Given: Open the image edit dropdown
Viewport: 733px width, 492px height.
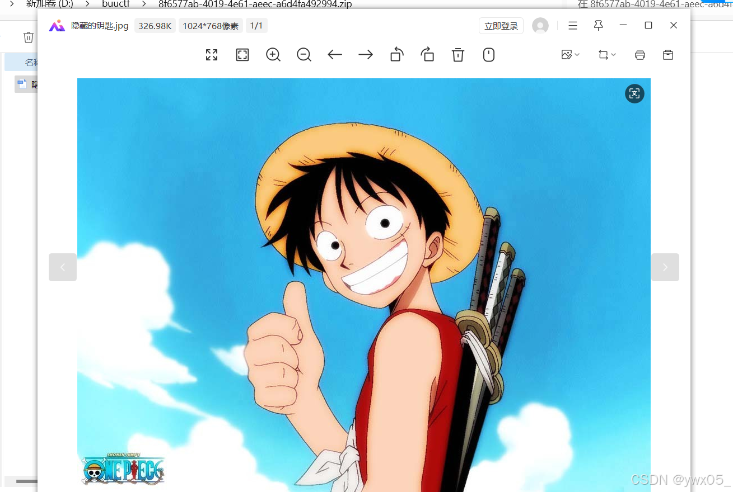Looking at the screenshot, I should (x=571, y=55).
